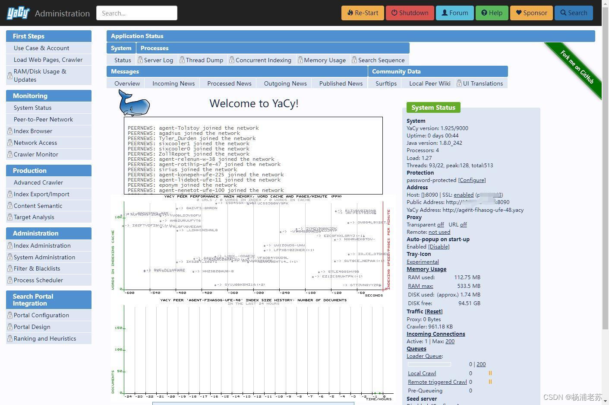Screen dimensions: 609x405
Task: Pause the Local Crawl queue with its orange pause icon
Action: click(x=490, y=373)
